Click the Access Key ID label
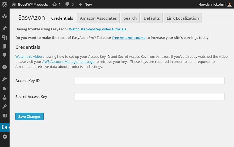Screen dimensions: 234x147 [x=27, y=81]
